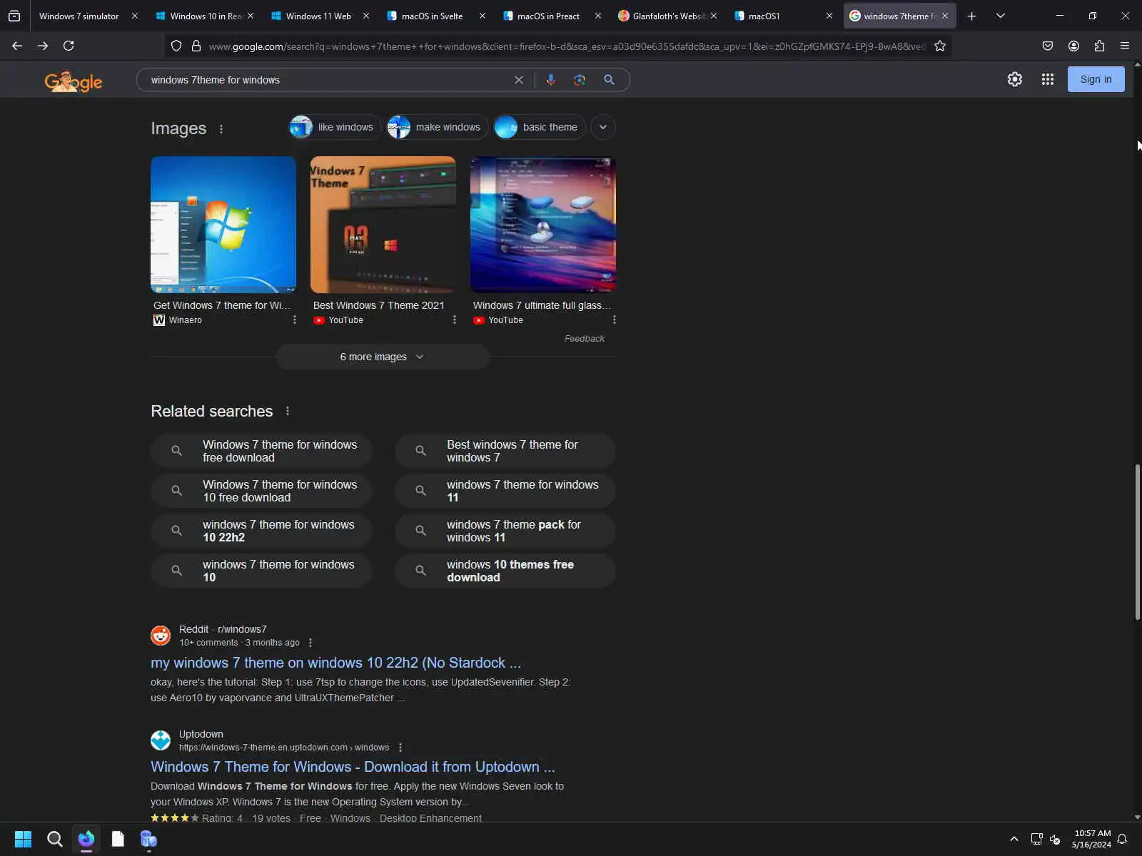Open options for the Reddit result
The image size is (1142, 856).
(310, 643)
